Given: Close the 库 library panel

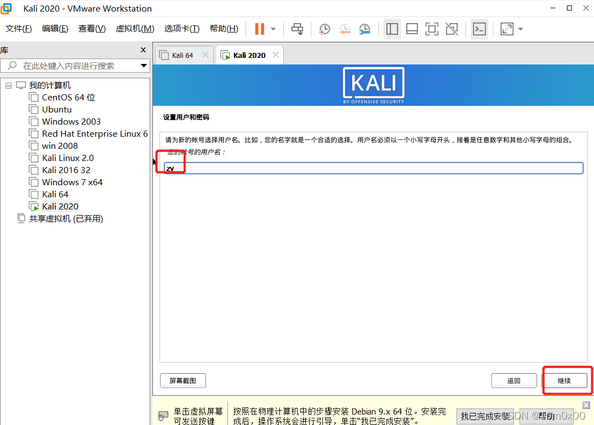Looking at the screenshot, I should point(143,50).
